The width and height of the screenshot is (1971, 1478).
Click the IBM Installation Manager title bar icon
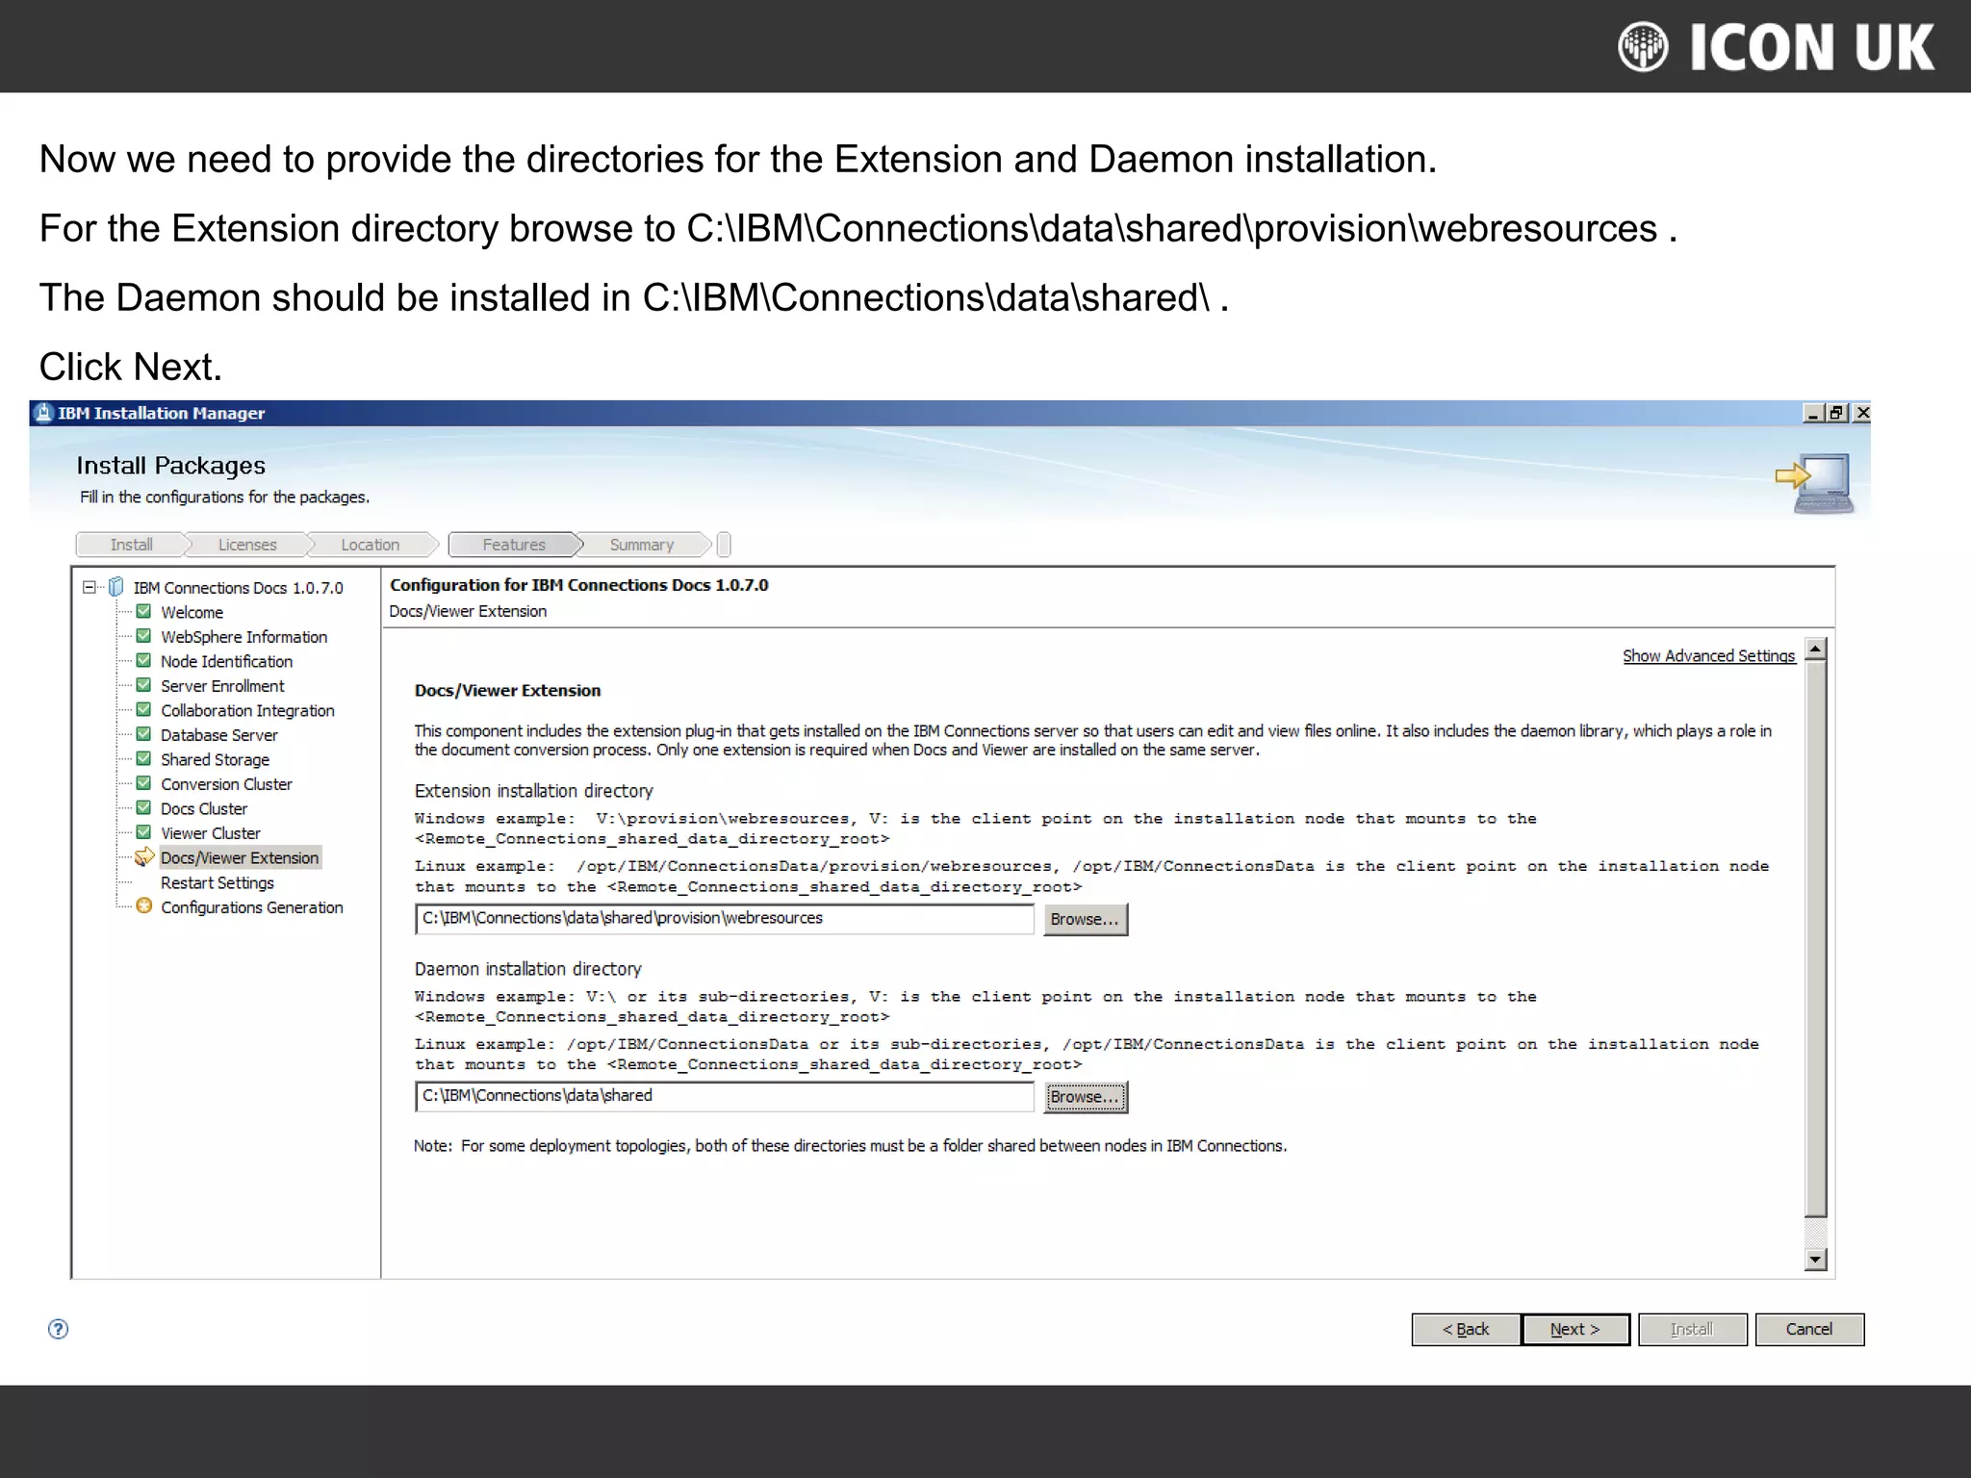coord(43,413)
